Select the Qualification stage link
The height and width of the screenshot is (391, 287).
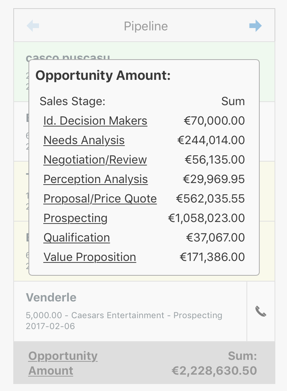pyautogui.click(x=77, y=238)
